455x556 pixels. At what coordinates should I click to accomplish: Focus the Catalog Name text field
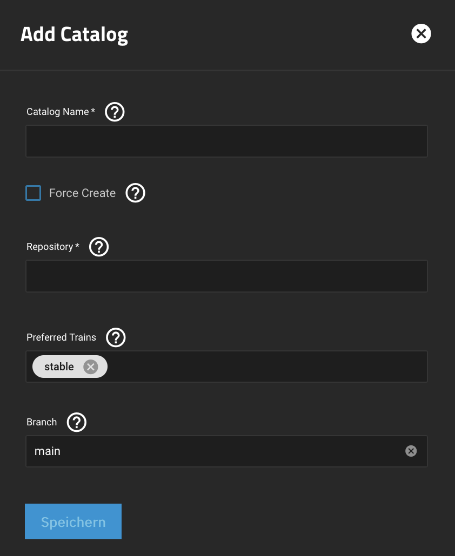tap(226, 141)
